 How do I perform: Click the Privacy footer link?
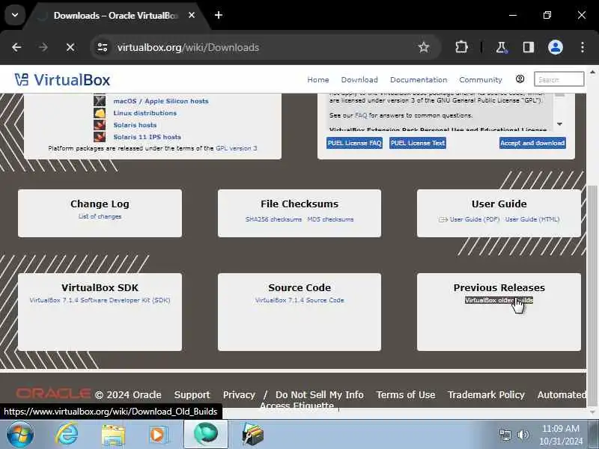click(239, 395)
